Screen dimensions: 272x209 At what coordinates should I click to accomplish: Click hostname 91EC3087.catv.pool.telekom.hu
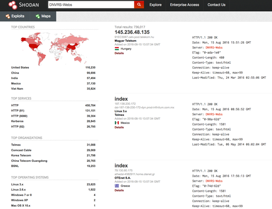click(134, 37)
